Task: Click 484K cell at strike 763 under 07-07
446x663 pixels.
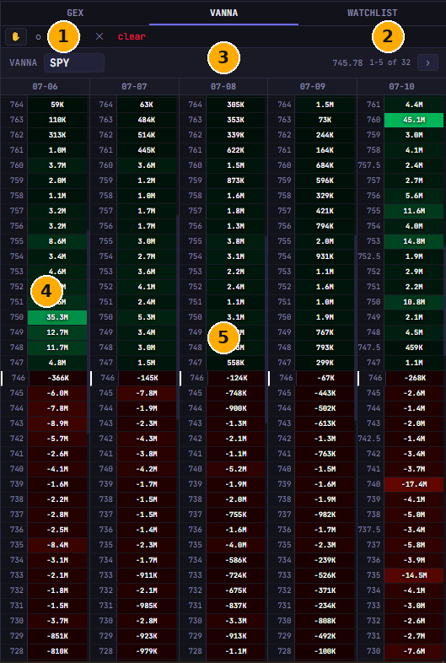Action: (x=146, y=120)
